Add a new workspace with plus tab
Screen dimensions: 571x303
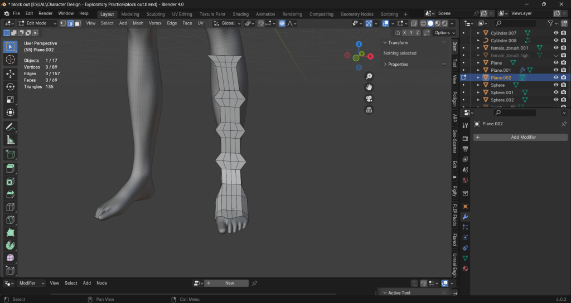[x=406, y=14]
